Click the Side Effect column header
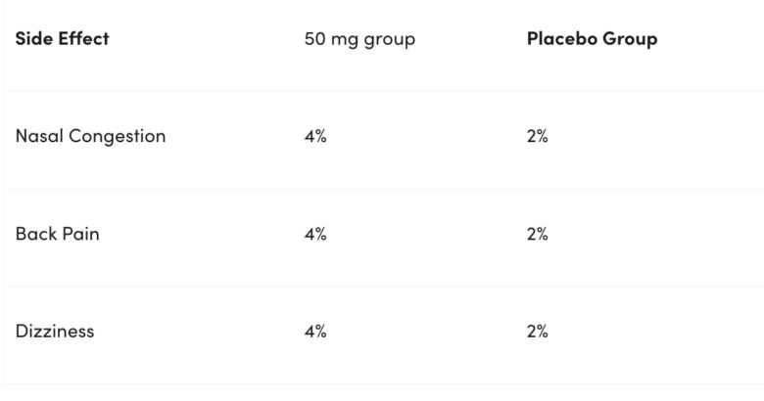 (62, 39)
